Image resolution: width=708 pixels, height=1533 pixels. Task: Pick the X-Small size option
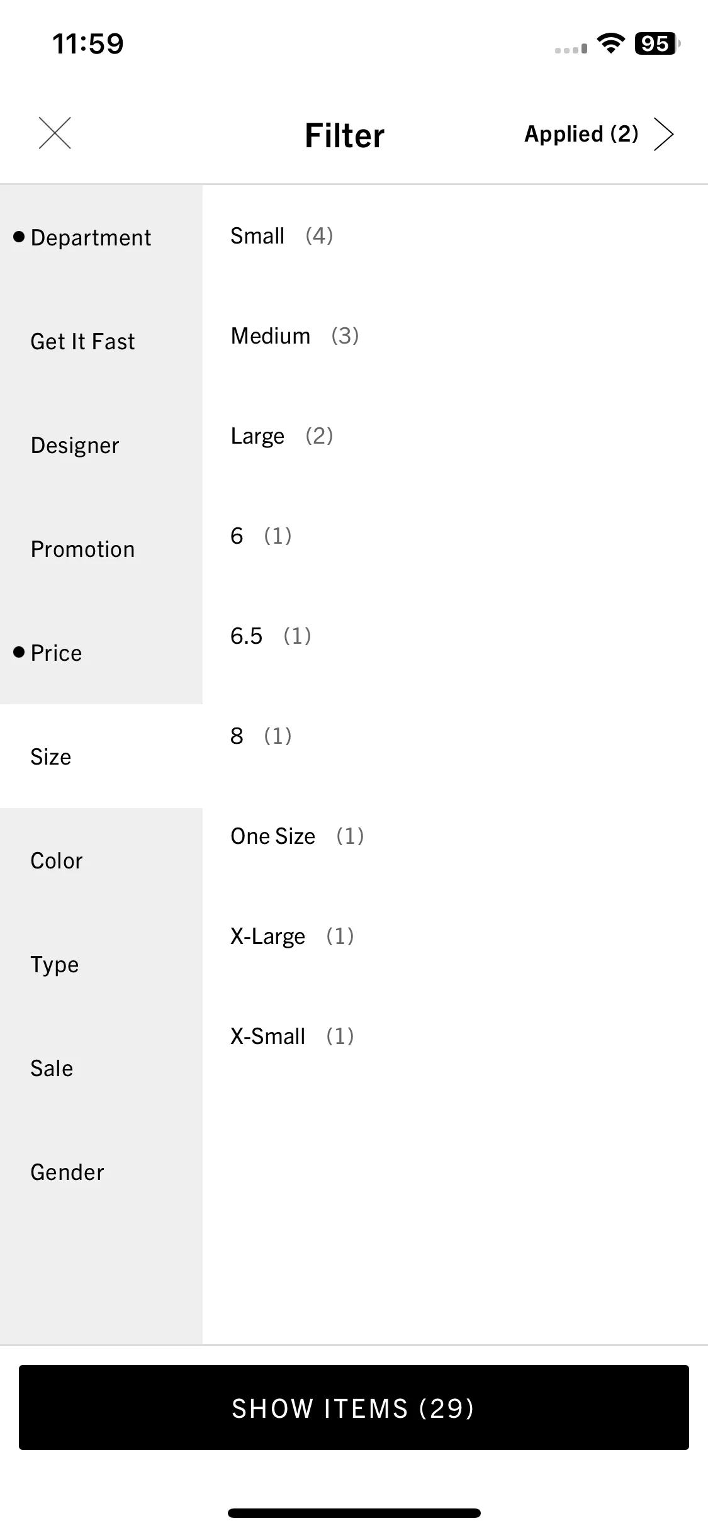point(455,1036)
